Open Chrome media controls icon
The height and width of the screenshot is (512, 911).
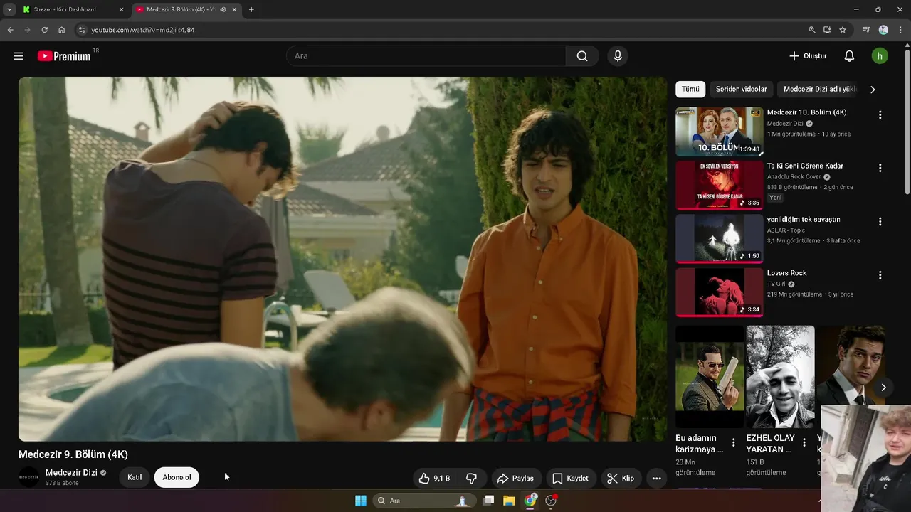[x=866, y=30]
